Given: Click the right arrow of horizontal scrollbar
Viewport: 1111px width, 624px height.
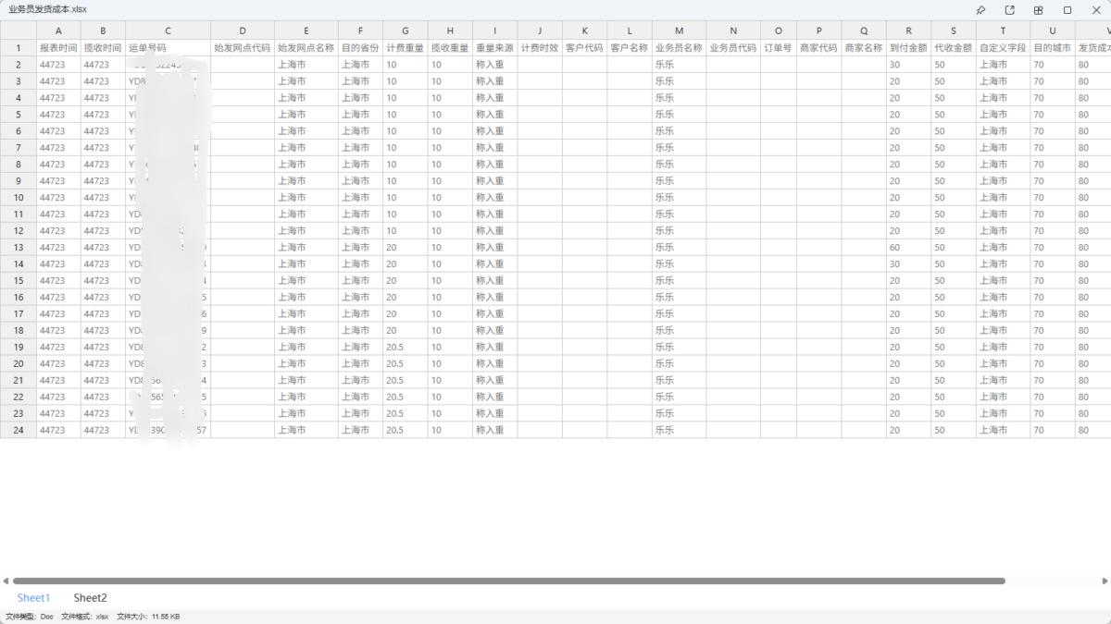Looking at the screenshot, I should pyautogui.click(x=1105, y=581).
